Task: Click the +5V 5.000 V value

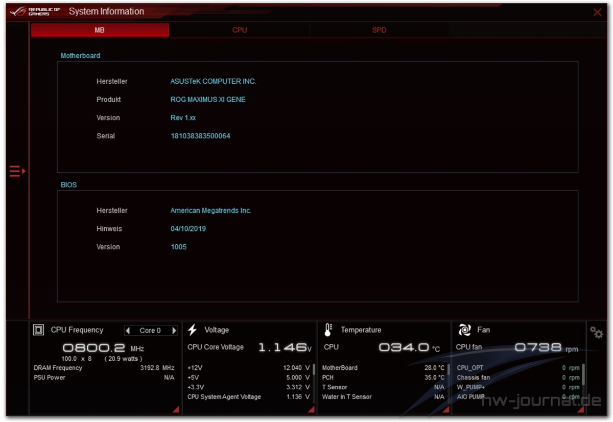Action: (x=298, y=378)
